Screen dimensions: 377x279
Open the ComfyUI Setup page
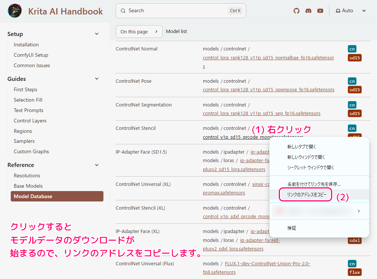(x=31, y=55)
